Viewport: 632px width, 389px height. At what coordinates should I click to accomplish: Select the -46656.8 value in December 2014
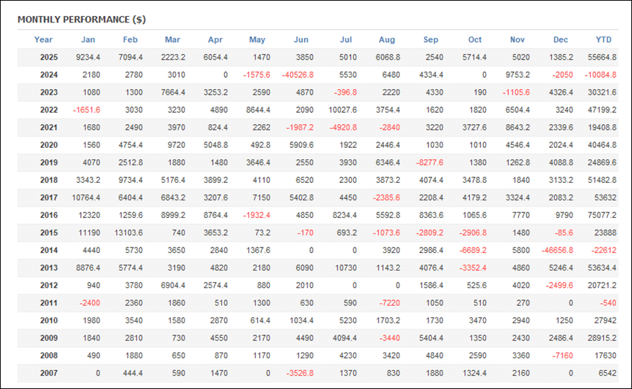tap(556, 250)
